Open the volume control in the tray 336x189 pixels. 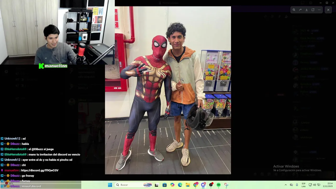[314, 185]
